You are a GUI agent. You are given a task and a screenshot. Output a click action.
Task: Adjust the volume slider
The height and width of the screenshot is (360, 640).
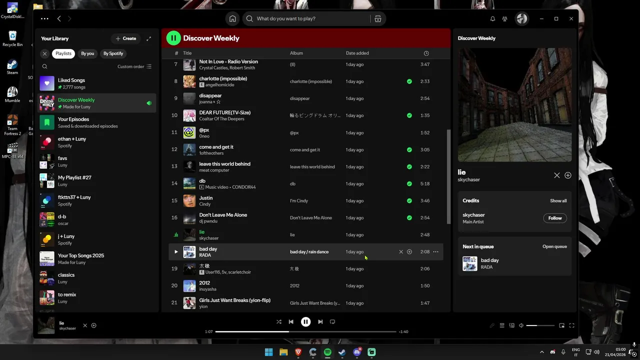[x=540, y=325]
